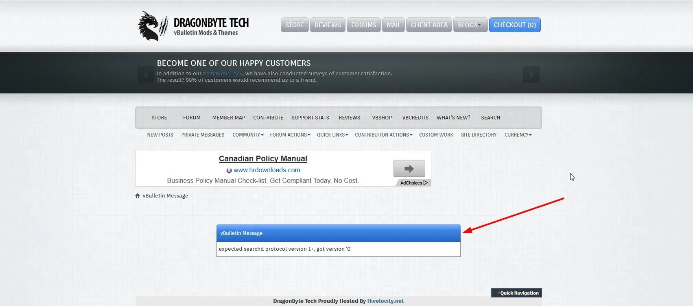The width and height of the screenshot is (693, 306).
Task: Expand the COMMUNITY dropdown menu
Action: click(x=248, y=135)
